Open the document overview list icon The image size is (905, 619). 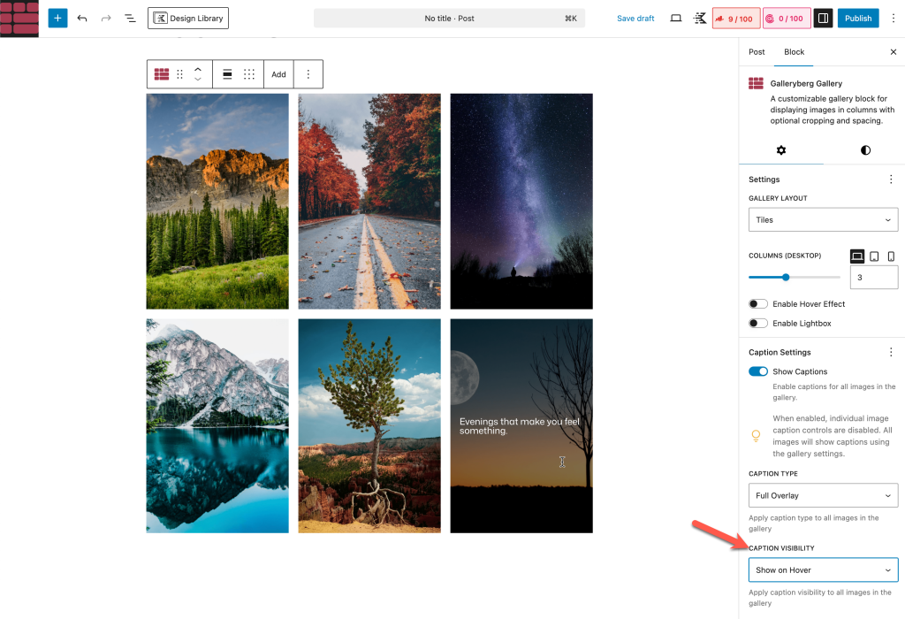point(130,18)
